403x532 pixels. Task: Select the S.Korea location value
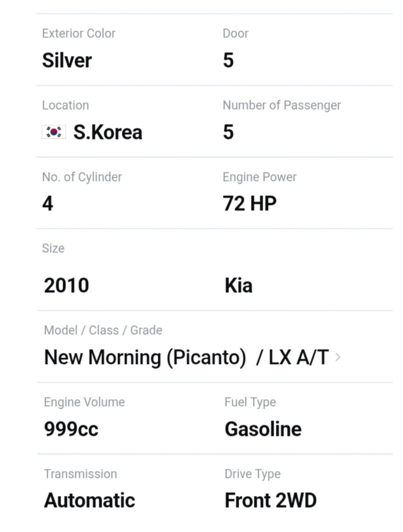tap(108, 132)
